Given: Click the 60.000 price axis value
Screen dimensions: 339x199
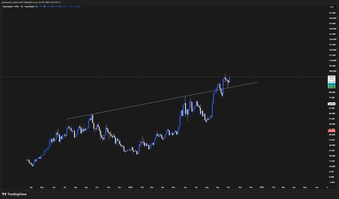Looking at the screenshot, I should [332, 113].
